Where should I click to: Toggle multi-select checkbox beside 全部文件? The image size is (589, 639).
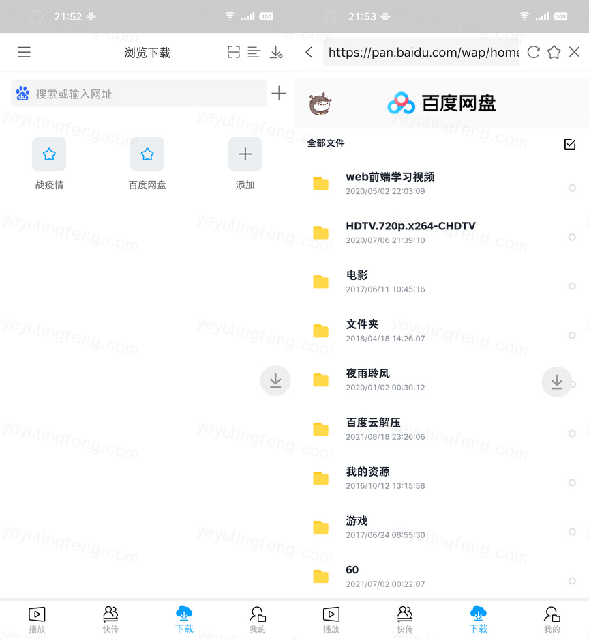(x=570, y=144)
